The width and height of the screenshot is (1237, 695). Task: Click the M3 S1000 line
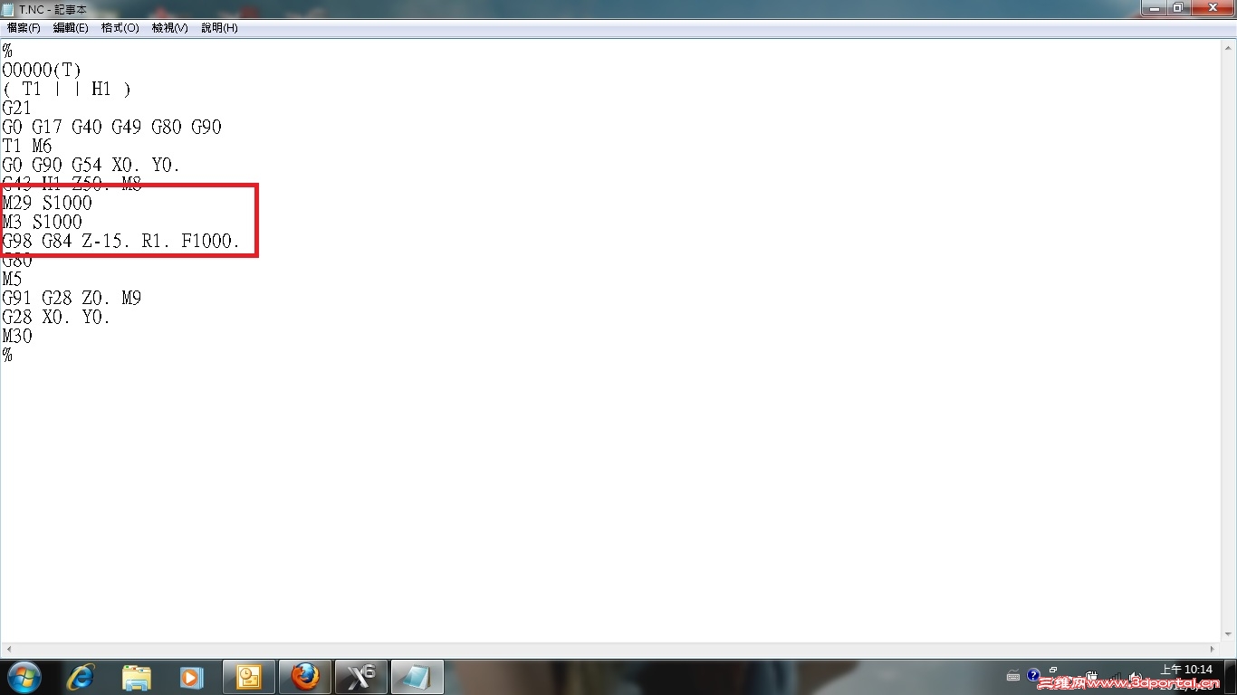(x=42, y=222)
